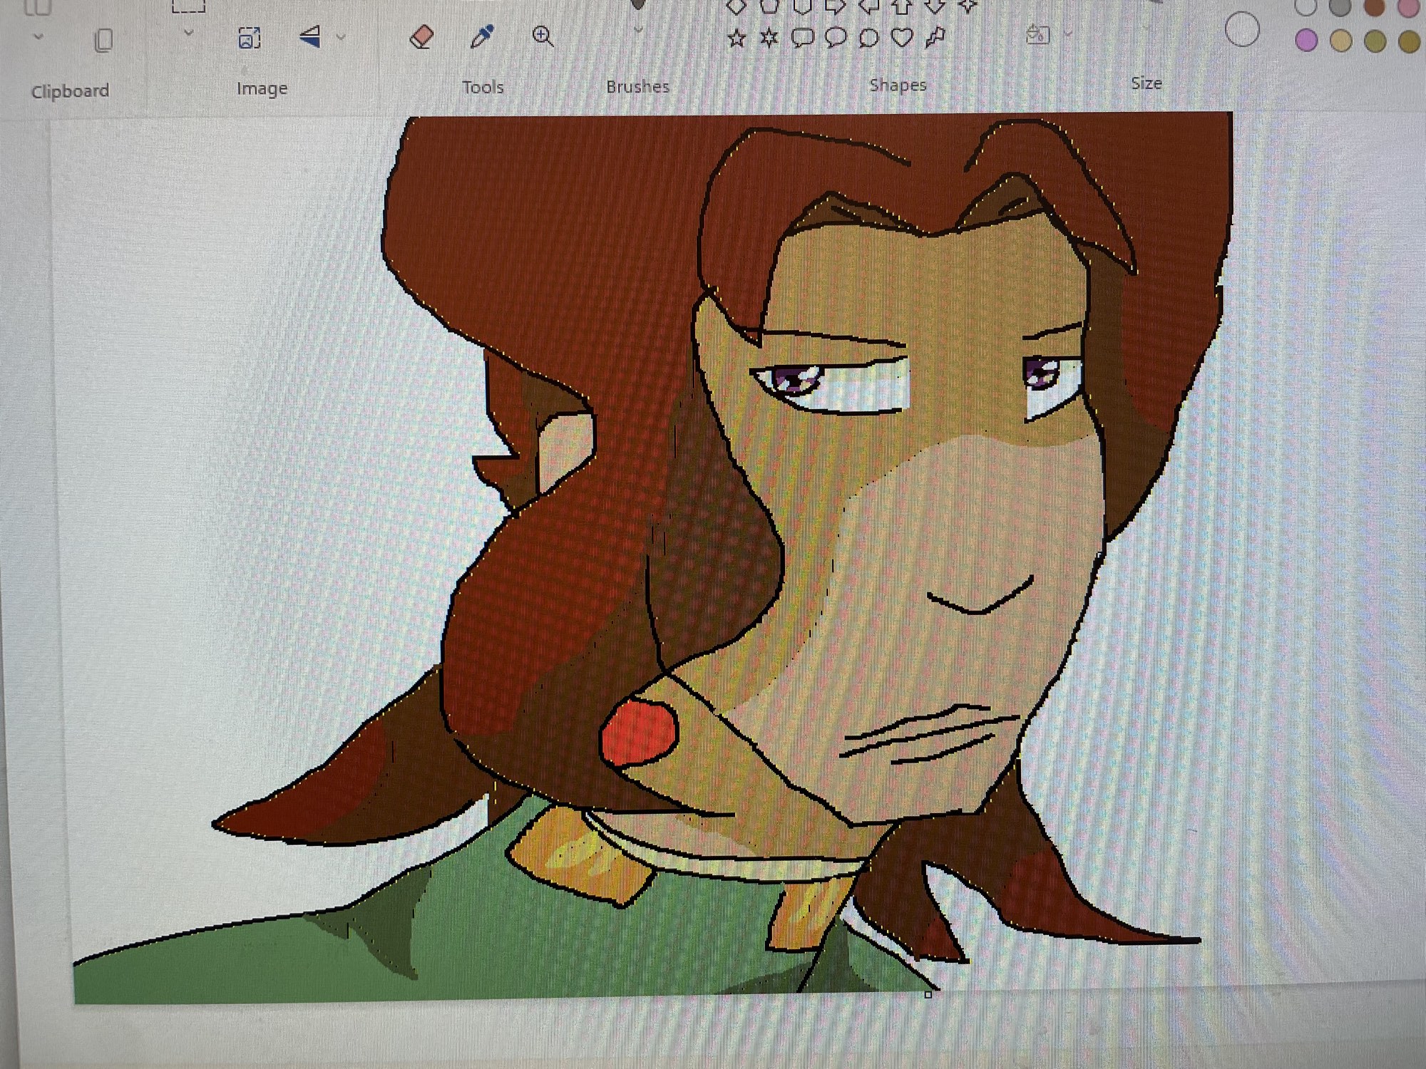Click the shape fill bucket icon
1426x1069 pixels.
point(1037,34)
